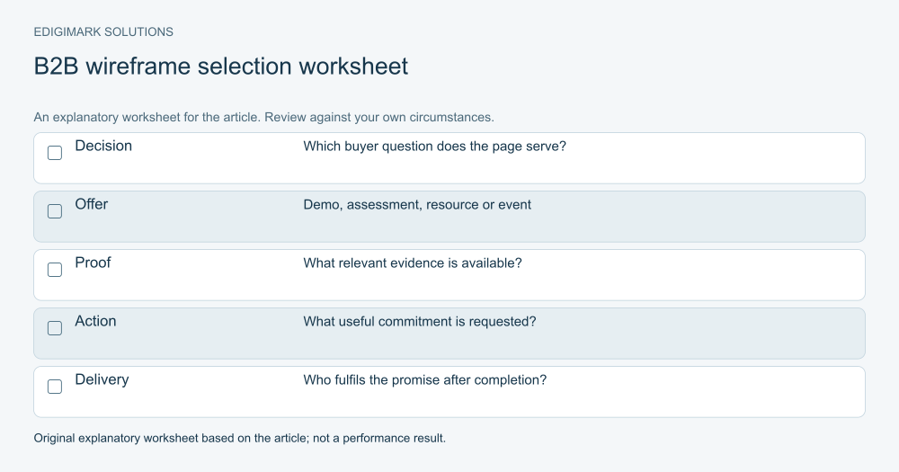Image resolution: width=899 pixels, height=472 pixels.
Task: Click "Demo, assessment, resource or event" text
Action: (417, 205)
